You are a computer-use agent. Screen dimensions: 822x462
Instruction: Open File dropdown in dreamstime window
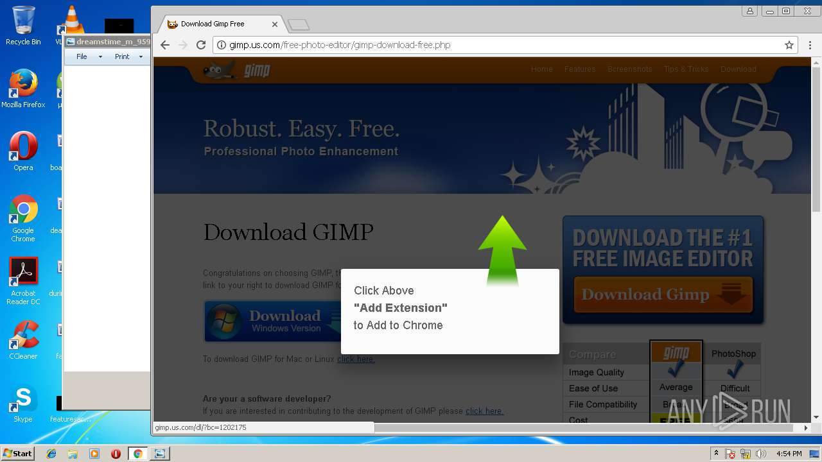click(88, 56)
